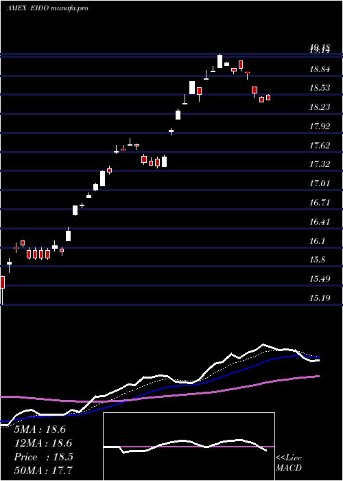343x481 pixels.
Task: Click the 18.53 price axis label
Action: (320, 88)
